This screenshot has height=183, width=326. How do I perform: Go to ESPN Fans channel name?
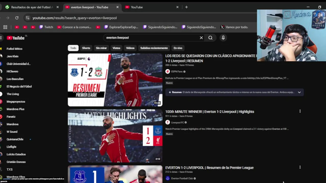[x=177, y=72]
